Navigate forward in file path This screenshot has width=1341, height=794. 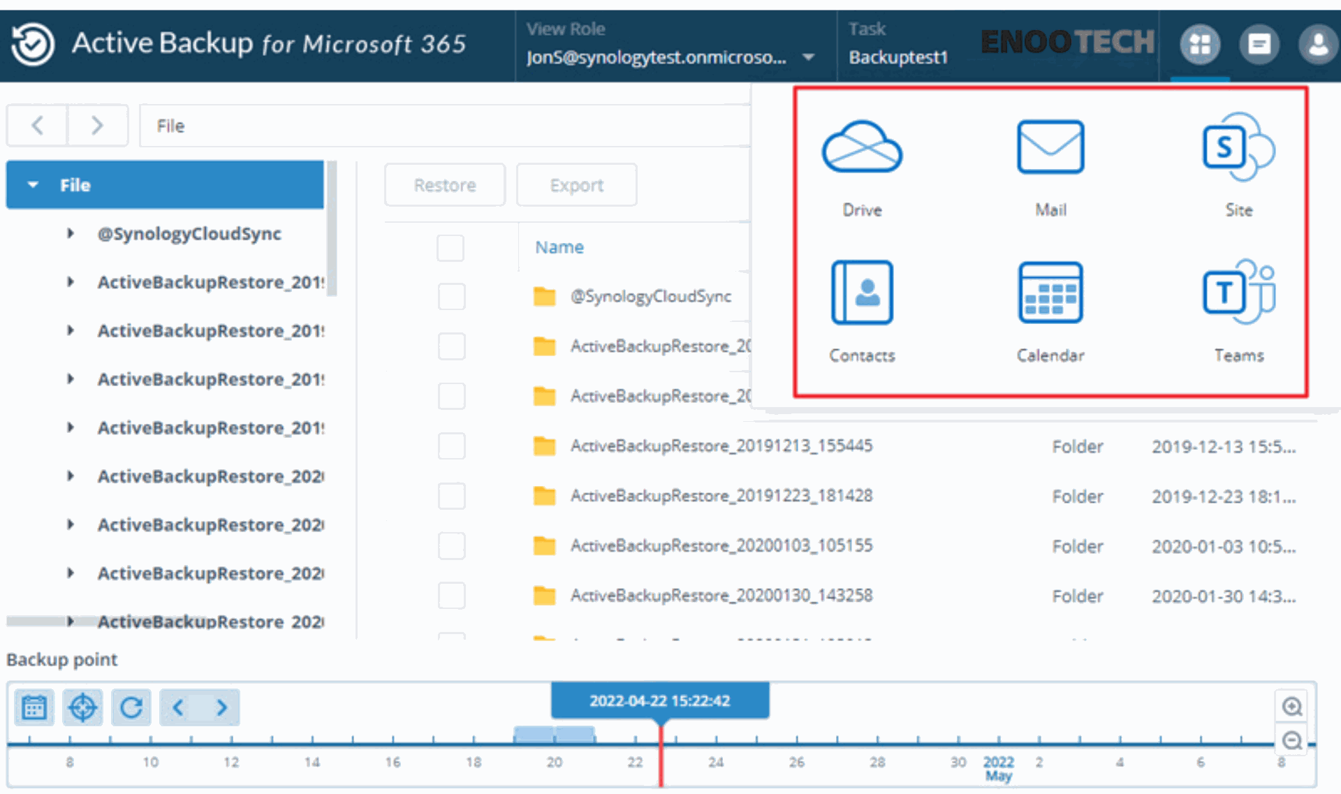(97, 126)
